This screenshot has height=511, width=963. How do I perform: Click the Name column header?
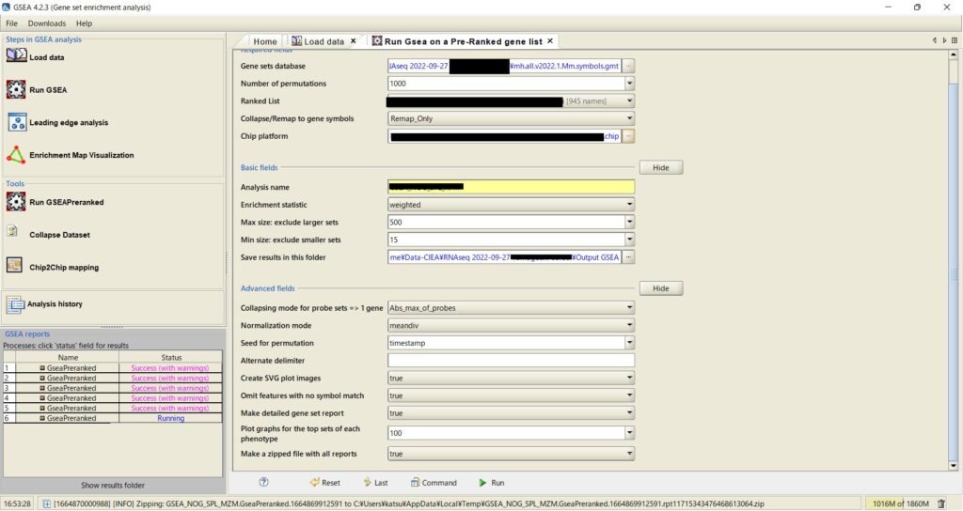tap(68, 358)
